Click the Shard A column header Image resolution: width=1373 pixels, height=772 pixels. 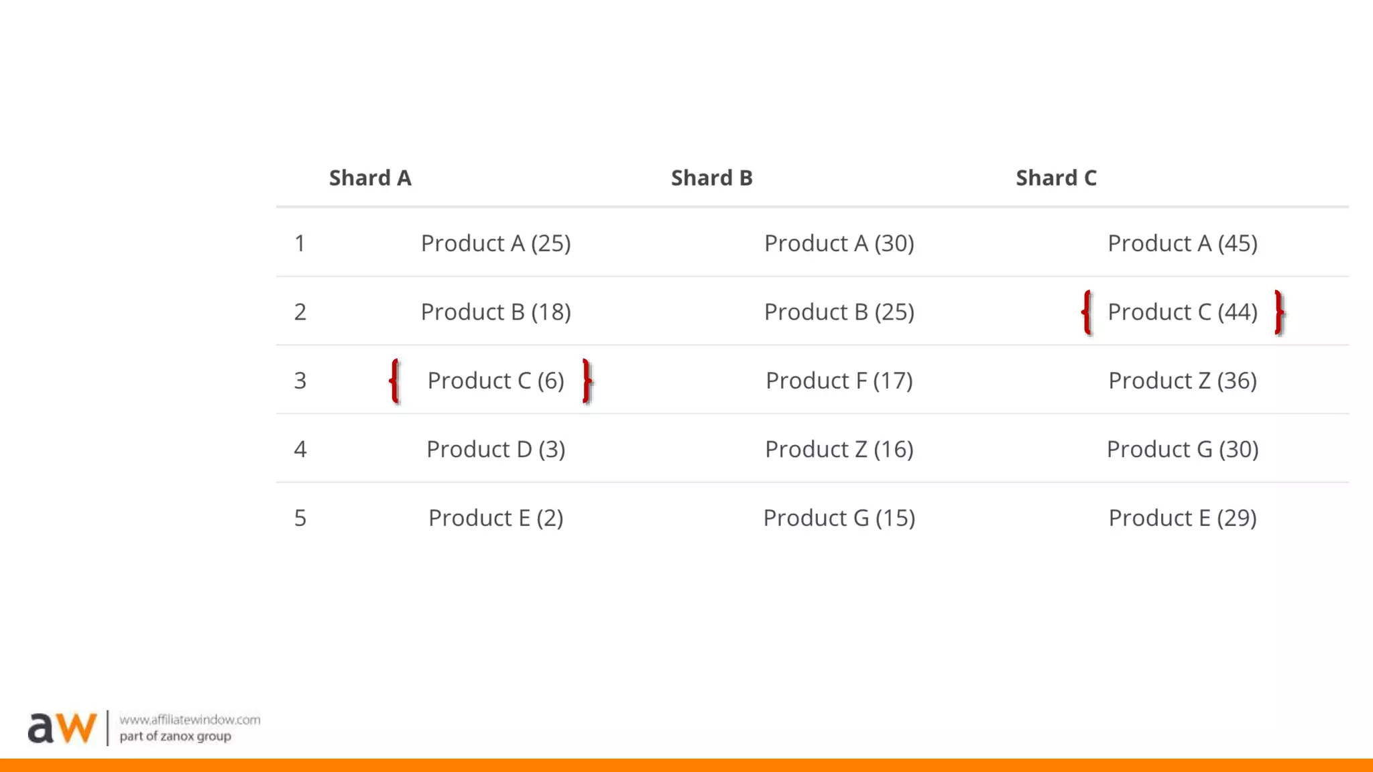(x=370, y=178)
